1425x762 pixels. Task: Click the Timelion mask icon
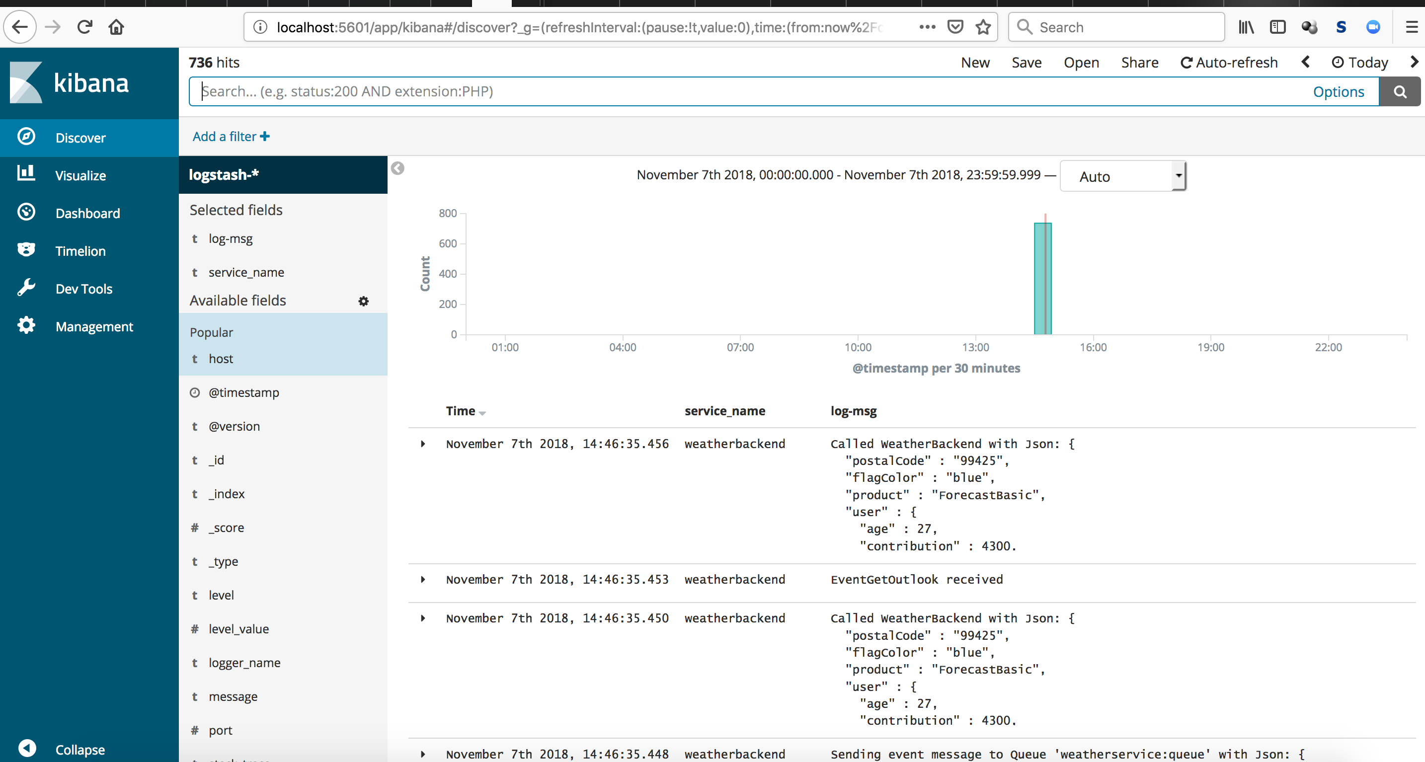tap(26, 250)
